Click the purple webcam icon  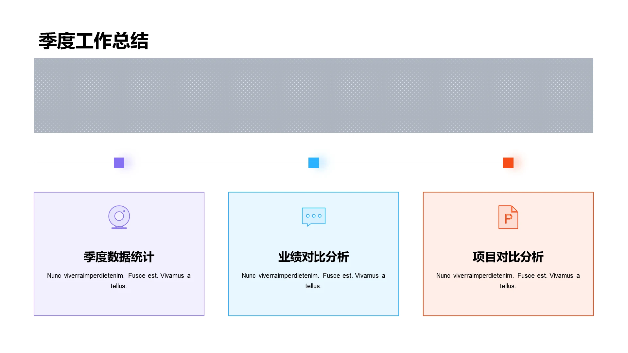pos(119,217)
